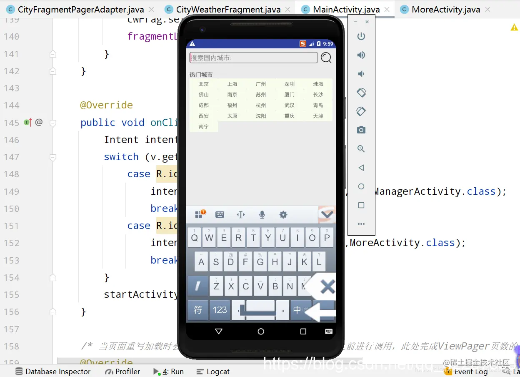The width and height of the screenshot is (520, 377).
Task: Click the emulator sidebar overview square
Action: pos(361,205)
